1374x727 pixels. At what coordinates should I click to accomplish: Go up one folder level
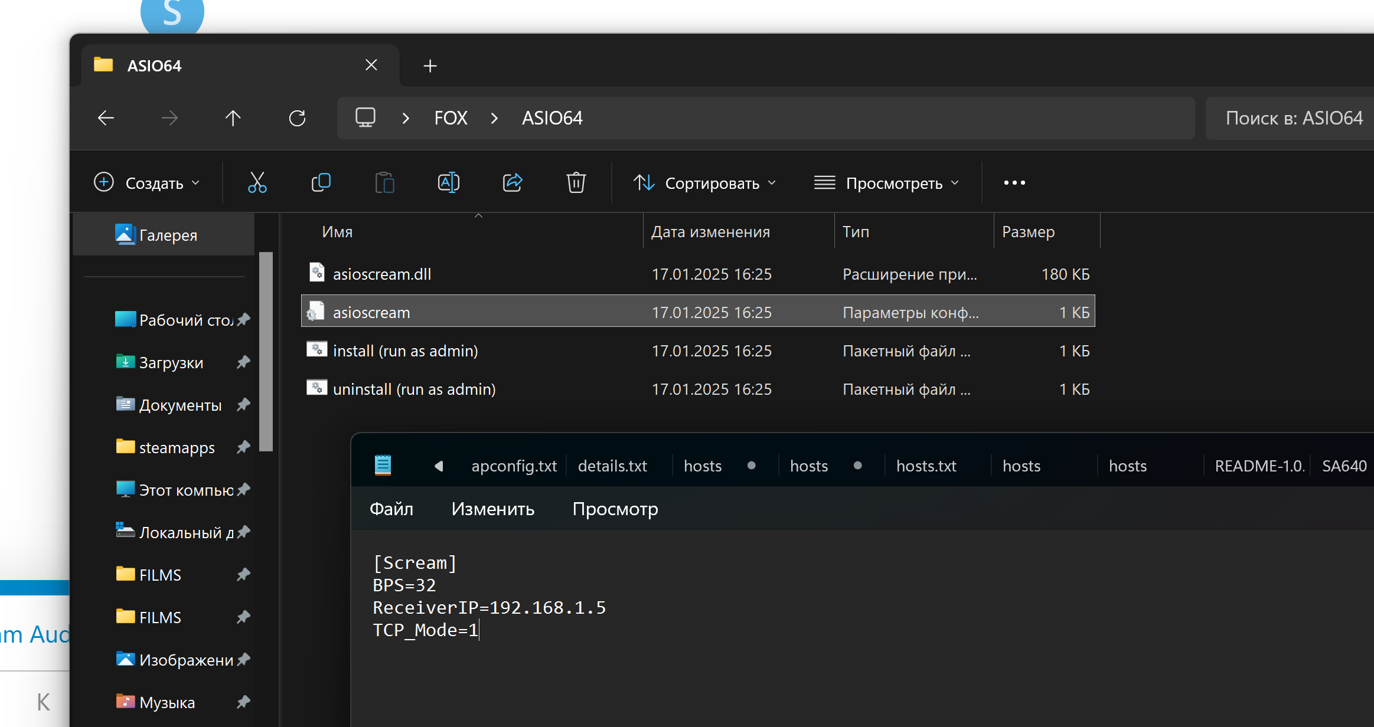(x=233, y=118)
